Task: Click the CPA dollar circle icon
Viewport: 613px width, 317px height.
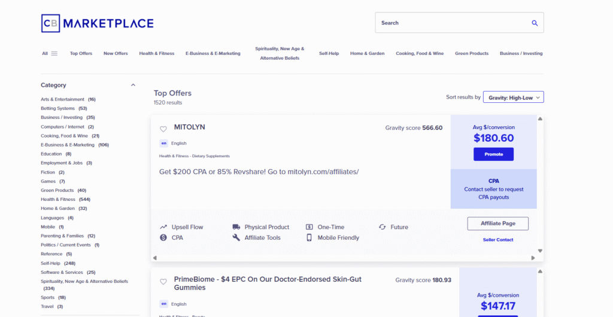Action: [163, 237]
